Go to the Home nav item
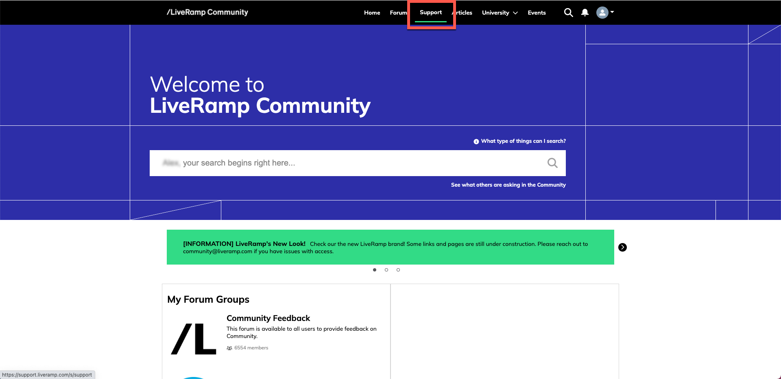The width and height of the screenshot is (781, 379). point(372,13)
